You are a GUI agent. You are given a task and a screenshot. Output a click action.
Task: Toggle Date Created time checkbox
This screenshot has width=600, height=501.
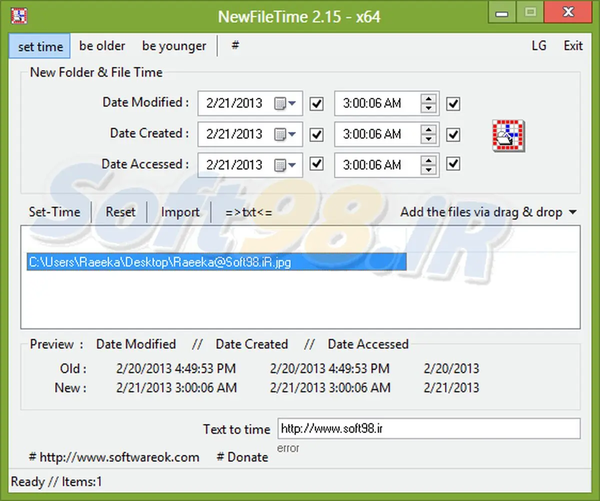tap(453, 134)
